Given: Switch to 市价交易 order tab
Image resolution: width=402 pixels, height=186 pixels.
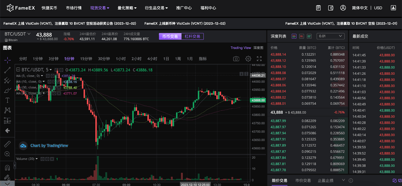Looking at the screenshot, I should [x=303, y=180].
